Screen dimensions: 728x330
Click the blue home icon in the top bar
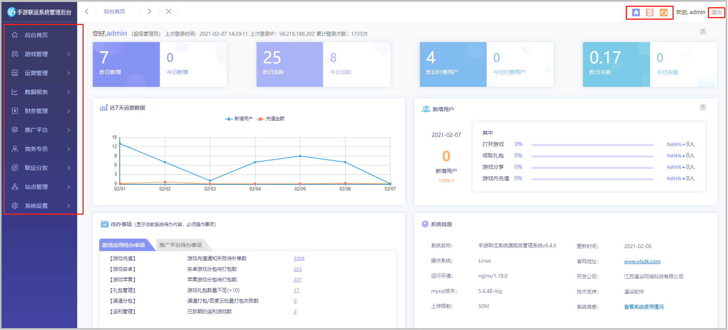[636, 13]
